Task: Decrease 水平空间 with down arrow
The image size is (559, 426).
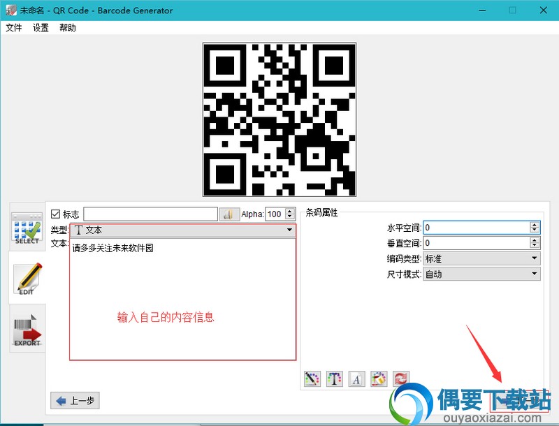Action: 534,230
